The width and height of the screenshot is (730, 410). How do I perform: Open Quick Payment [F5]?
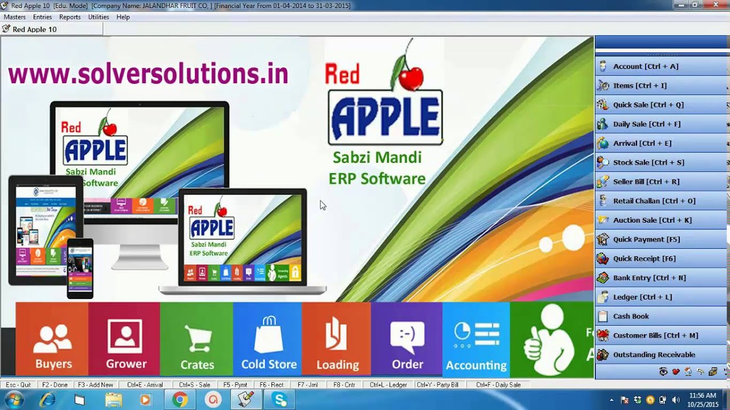(662, 240)
